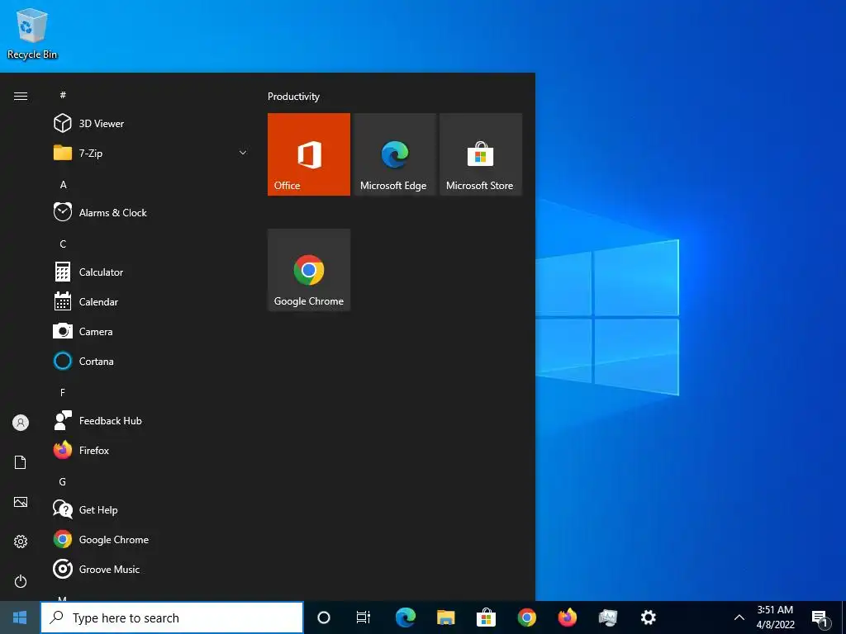Click the 'C' letter header in app list

[63, 244]
